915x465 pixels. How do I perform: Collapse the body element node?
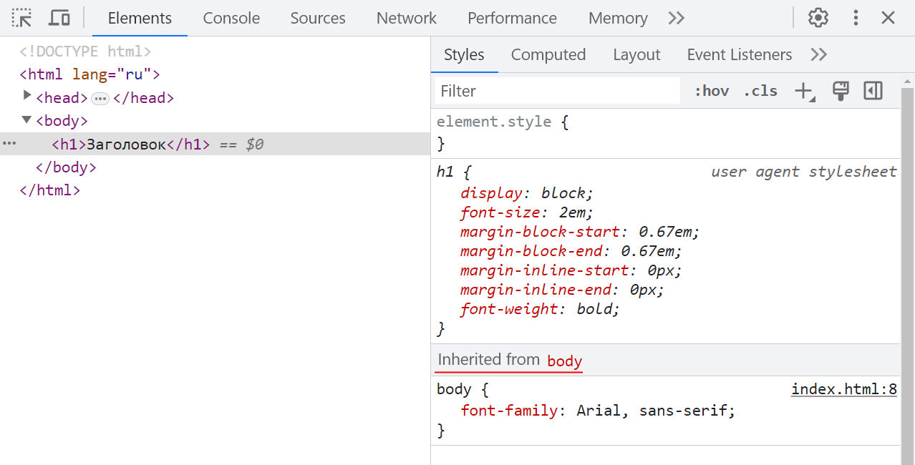click(x=27, y=120)
